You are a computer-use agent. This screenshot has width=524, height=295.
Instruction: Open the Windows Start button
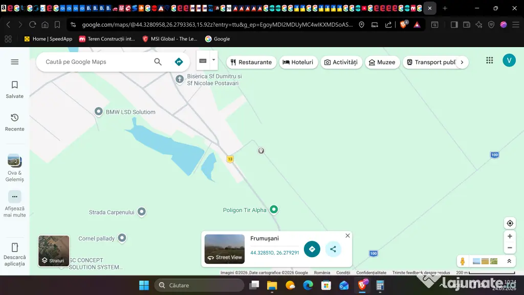pyautogui.click(x=144, y=285)
